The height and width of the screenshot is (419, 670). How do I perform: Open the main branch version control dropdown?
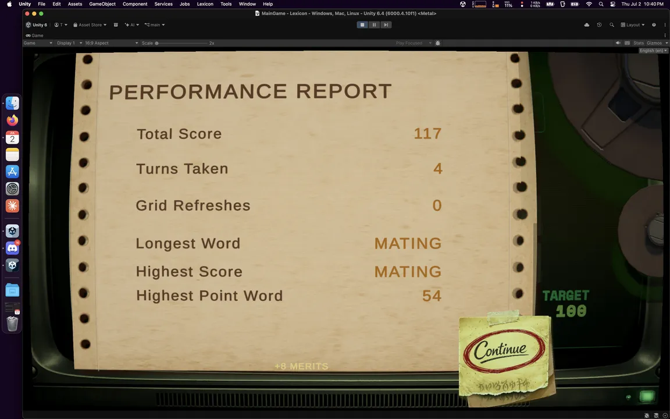[155, 25]
